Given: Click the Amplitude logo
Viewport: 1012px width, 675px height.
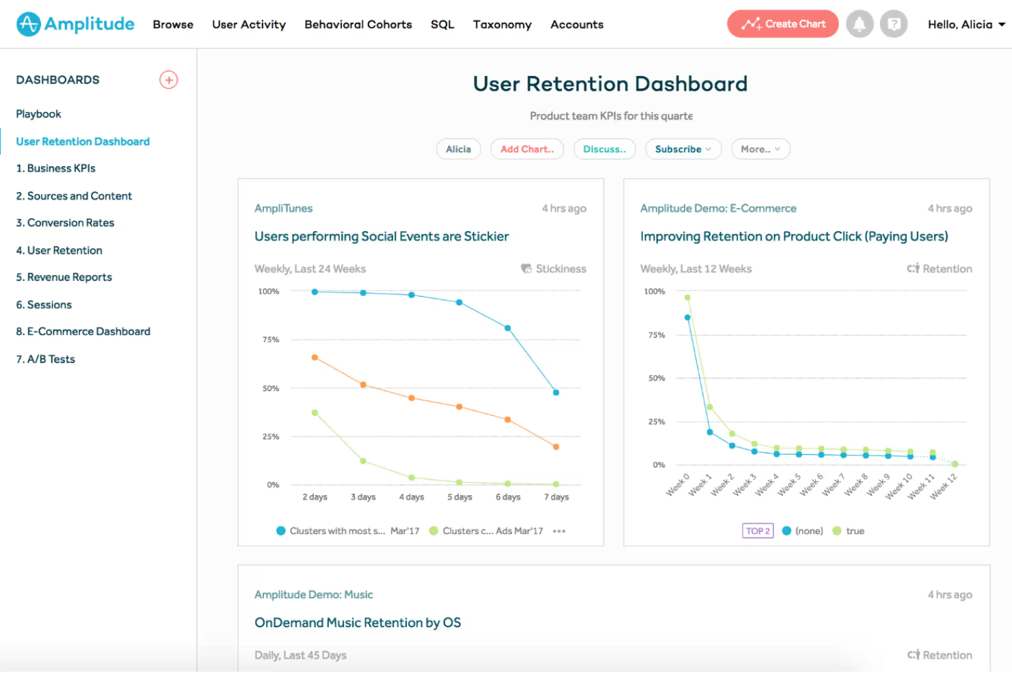Looking at the screenshot, I should [75, 24].
